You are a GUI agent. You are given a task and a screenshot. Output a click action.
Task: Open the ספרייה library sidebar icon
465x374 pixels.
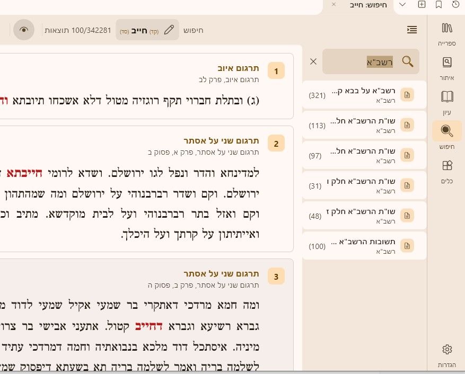[x=446, y=34]
